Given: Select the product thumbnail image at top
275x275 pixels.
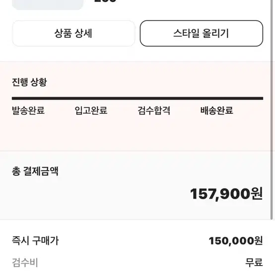Looking at the screenshot, I should 48,5.
